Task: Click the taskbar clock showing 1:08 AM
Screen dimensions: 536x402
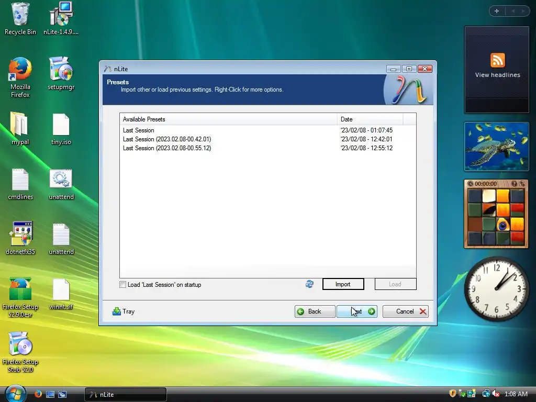Action: point(516,394)
